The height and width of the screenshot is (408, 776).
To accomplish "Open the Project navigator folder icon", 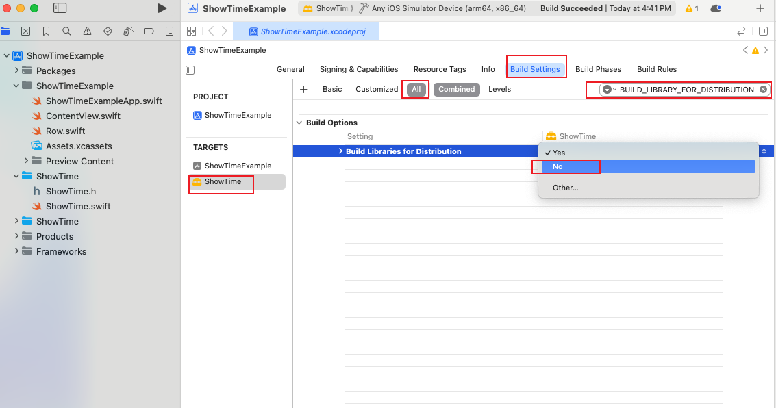I will tap(5, 31).
